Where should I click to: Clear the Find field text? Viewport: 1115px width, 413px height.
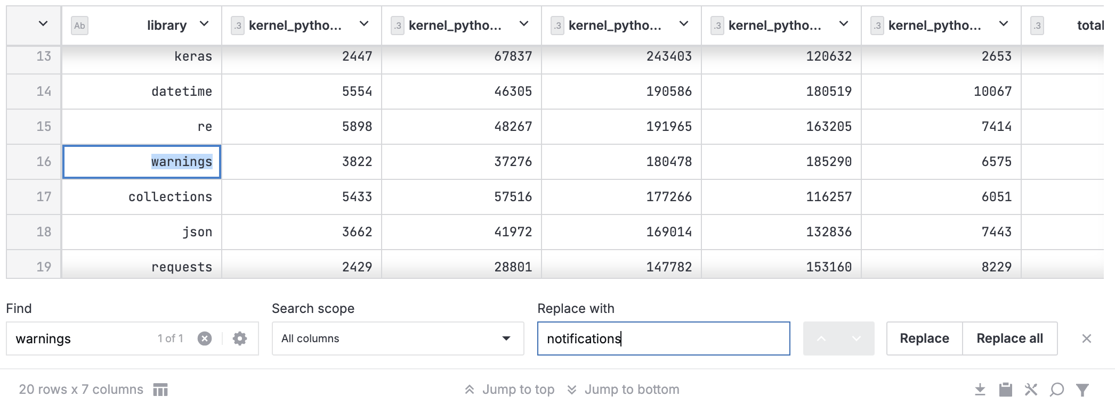[x=205, y=338]
